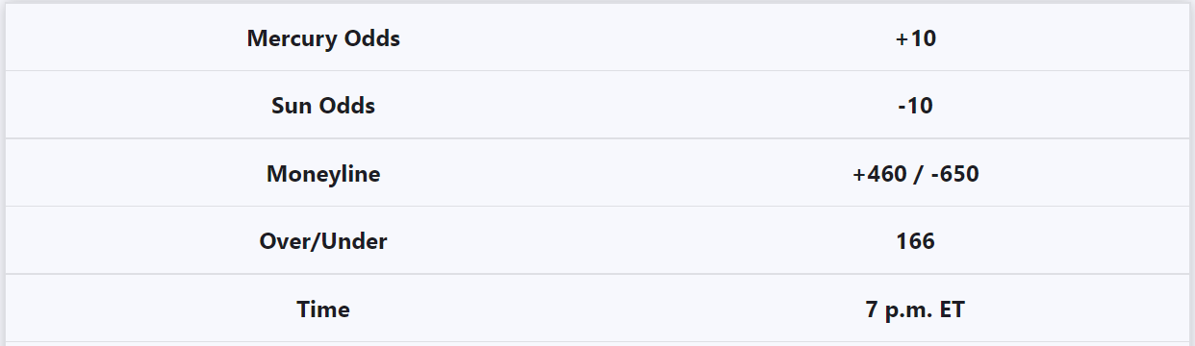
Task: Select the +460 moneyline number
Action: click(879, 174)
